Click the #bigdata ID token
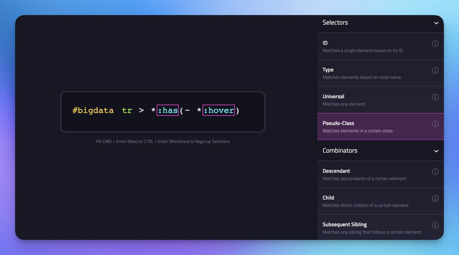Image resolution: width=459 pixels, height=255 pixels. (x=93, y=111)
